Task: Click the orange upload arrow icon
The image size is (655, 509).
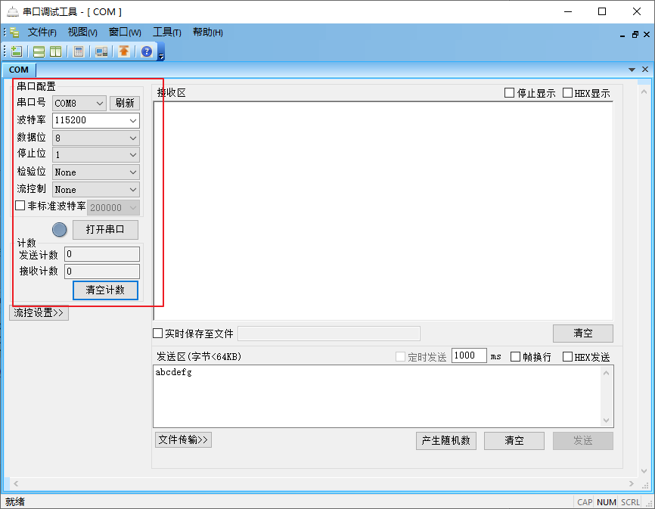Action: tap(122, 51)
